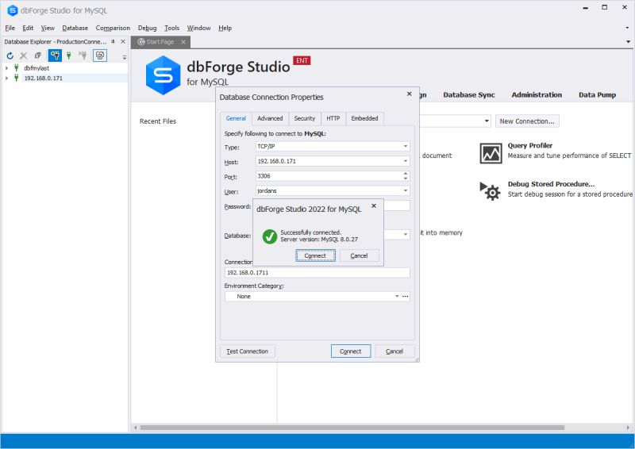Viewport: 635px width, 449px height.
Task: Open the Database Sync section
Action: 469,94
